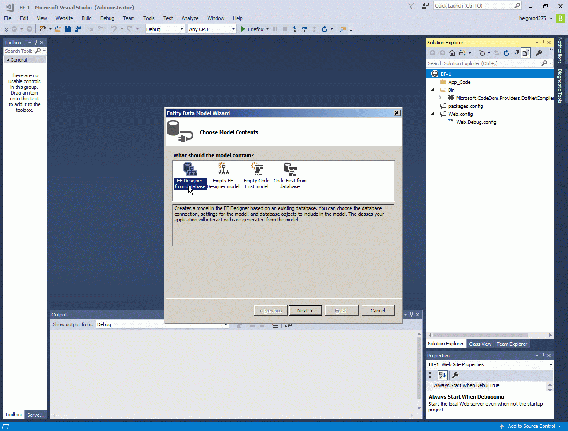Switch to Class View tab
Viewport: 568px width, 431px height.
(x=480, y=344)
